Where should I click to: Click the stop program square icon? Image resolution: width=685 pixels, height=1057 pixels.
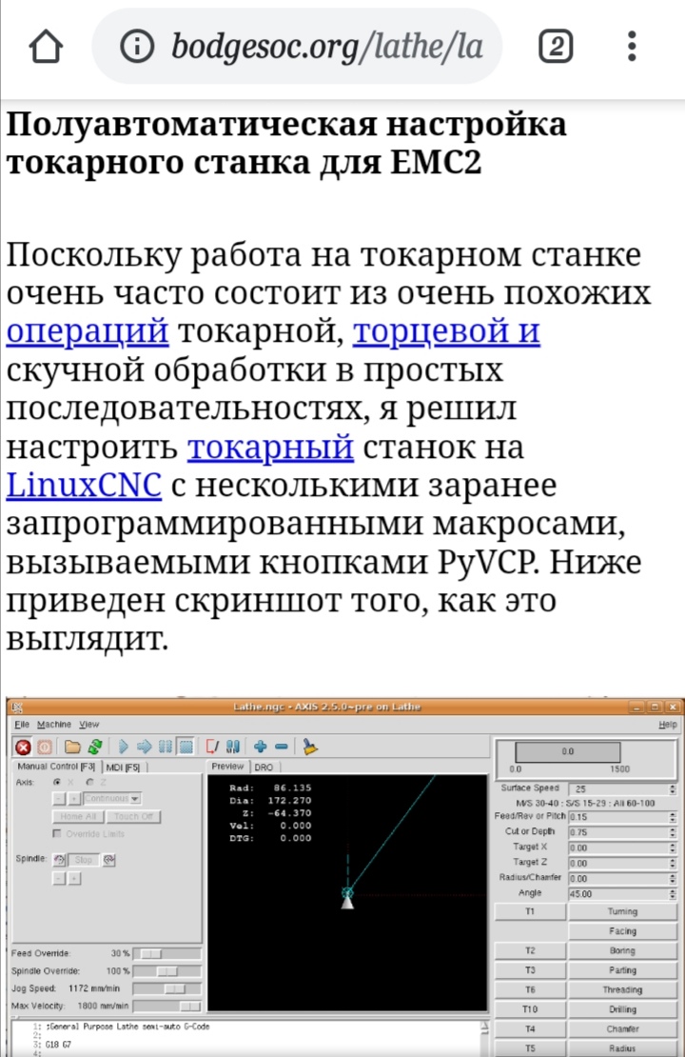186,747
